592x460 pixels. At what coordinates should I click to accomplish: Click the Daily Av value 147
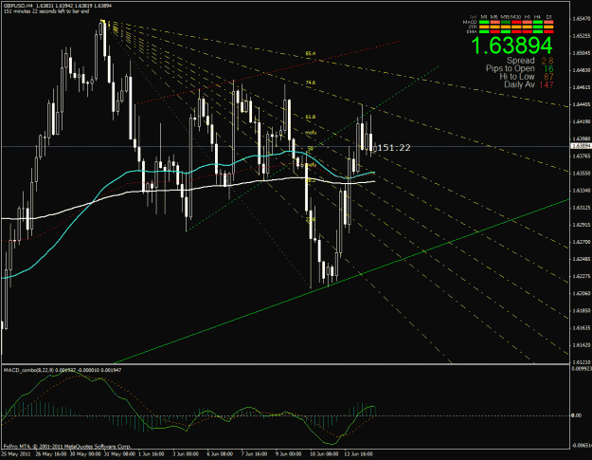click(x=547, y=84)
